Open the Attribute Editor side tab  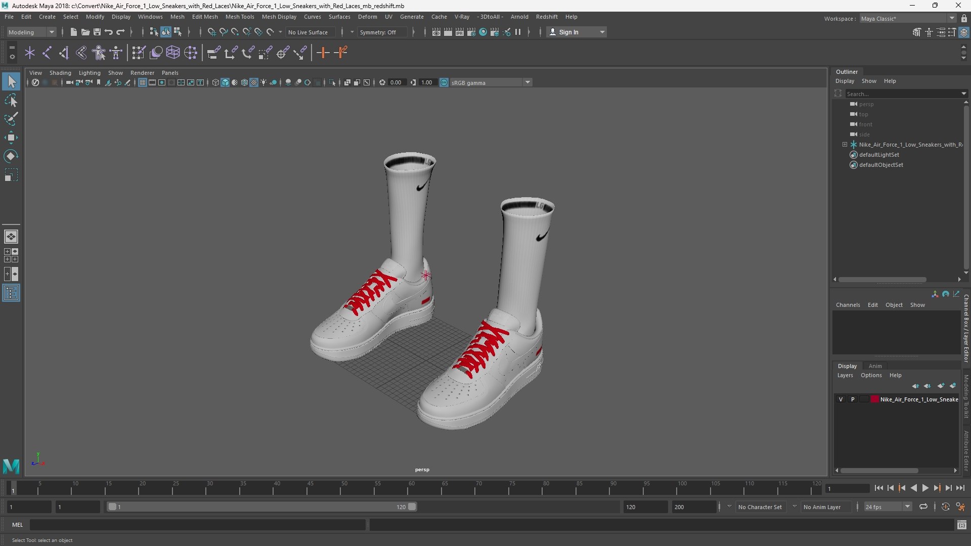(x=966, y=451)
